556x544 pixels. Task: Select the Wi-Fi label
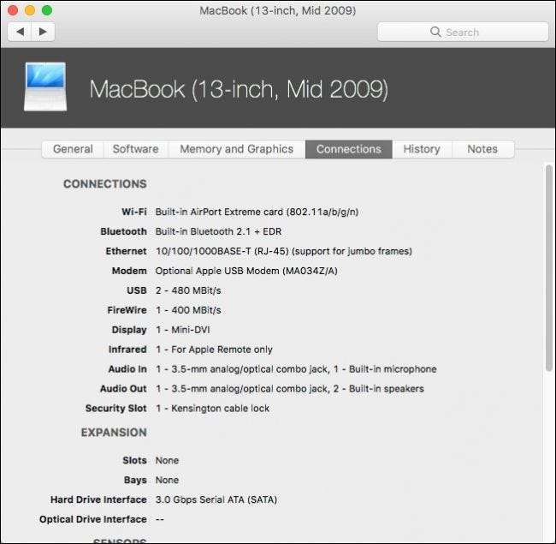tap(134, 212)
